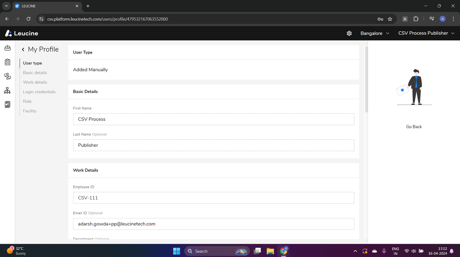The width and height of the screenshot is (460, 257).
Task: Open settings using the gear icon
Action: (x=349, y=33)
